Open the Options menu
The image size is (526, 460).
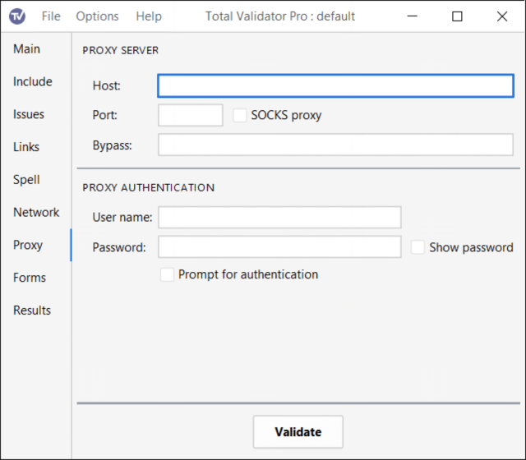[x=97, y=16]
